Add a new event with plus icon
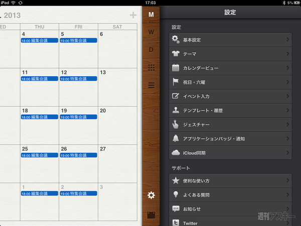The image size is (301, 226). (x=133, y=15)
